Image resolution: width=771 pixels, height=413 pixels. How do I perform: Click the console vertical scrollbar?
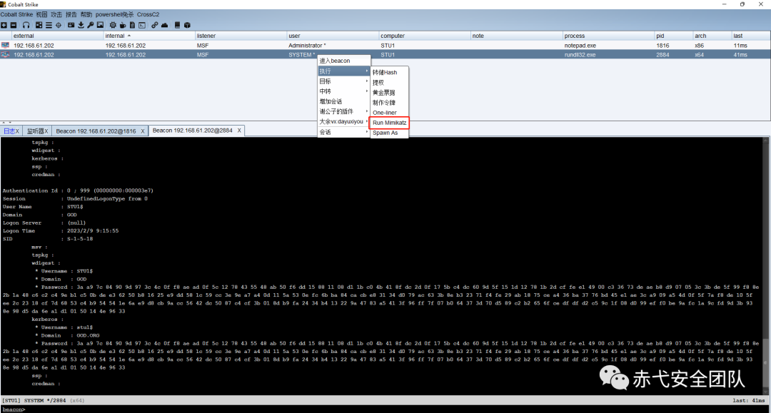point(766,266)
